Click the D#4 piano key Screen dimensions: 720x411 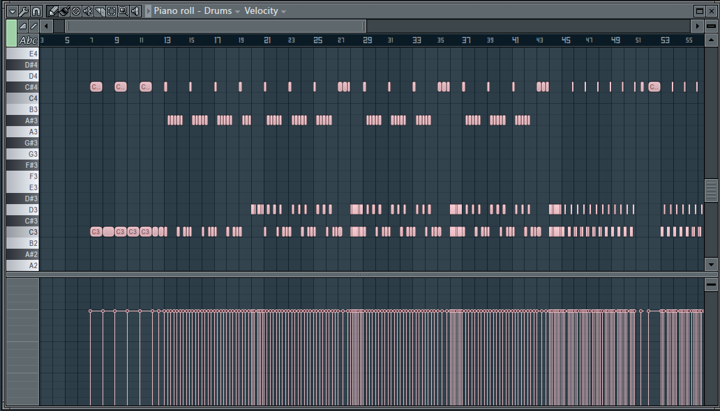[x=22, y=65]
